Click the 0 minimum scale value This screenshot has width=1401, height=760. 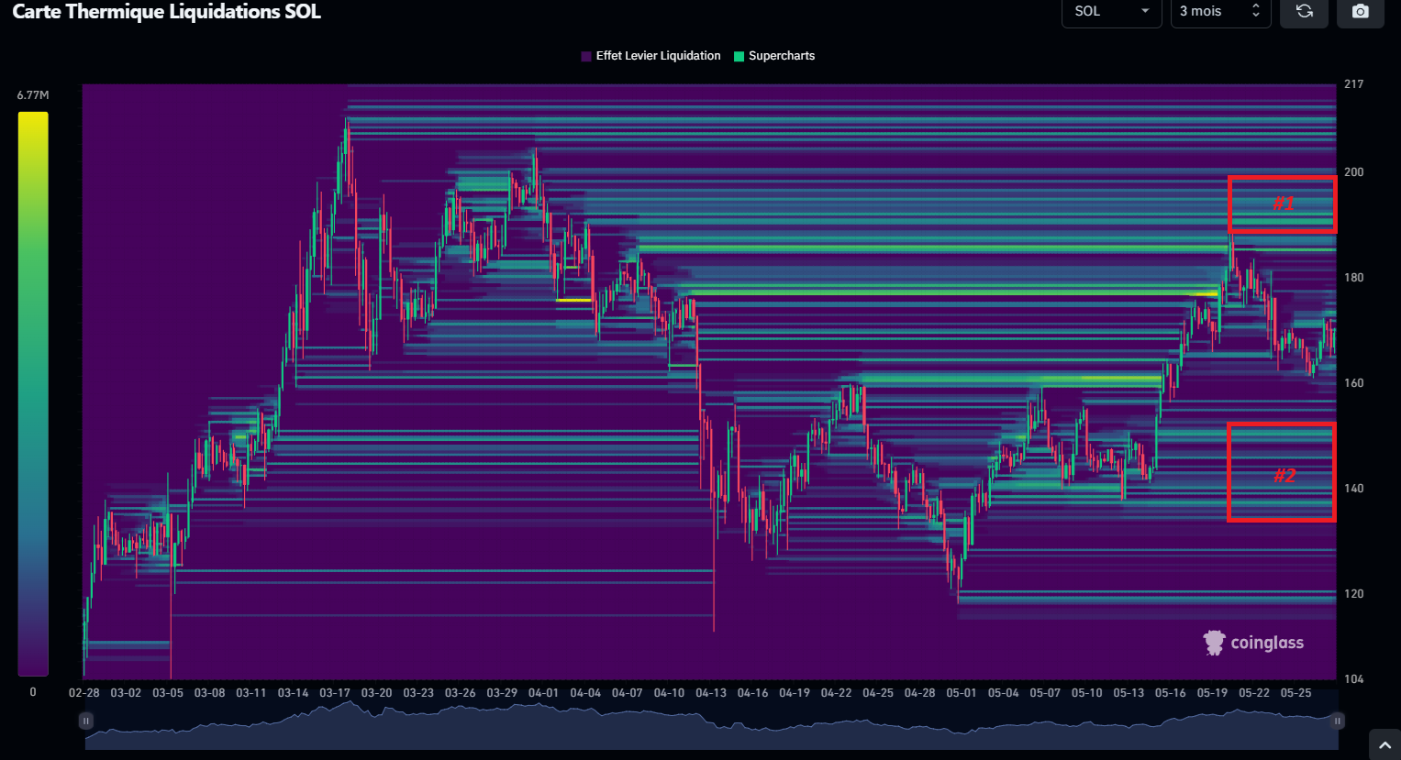click(x=33, y=692)
